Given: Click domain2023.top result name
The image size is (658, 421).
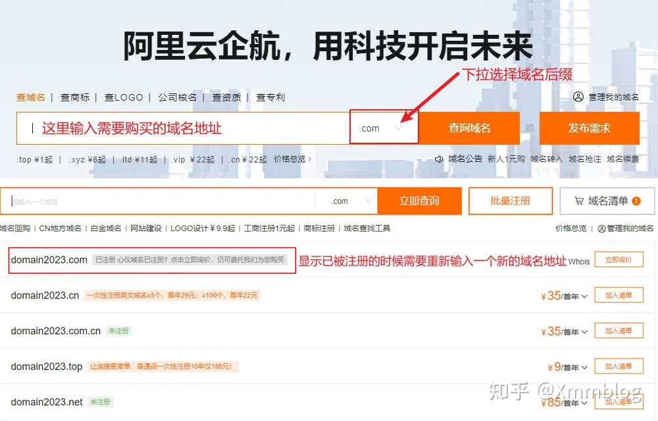Looking at the screenshot, I should pos(47,367).
